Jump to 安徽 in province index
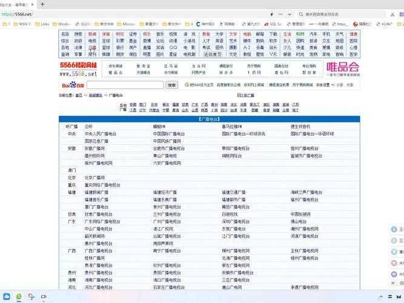This screenshot has height=303, width=404. coord(133,105)
